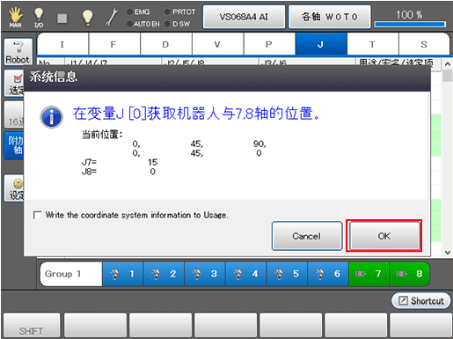This screenshot has height=339, width=453.
Task: Click the scroll up arrow
Action: 448,63
